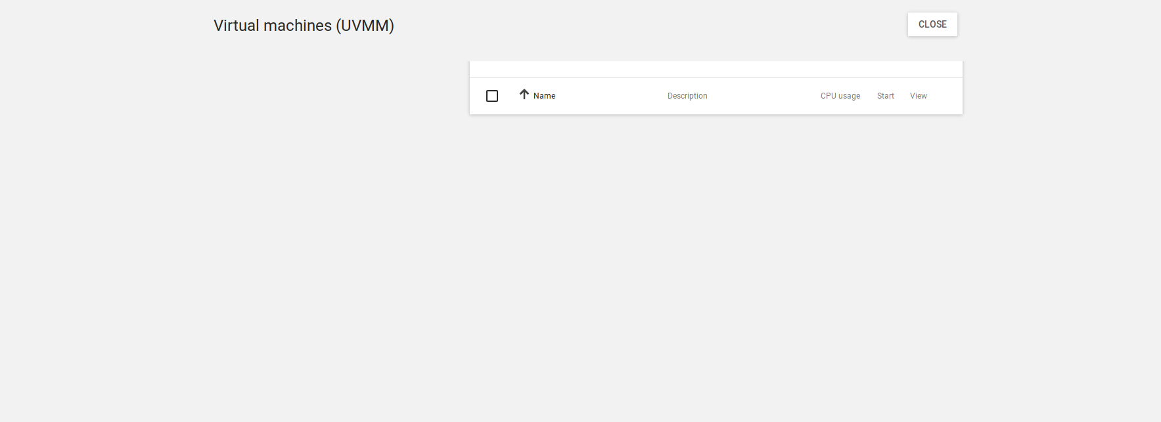Image resolution: width=1161 pixels, height=422 pixels.
Task: Sort the grid by View column
Action: pos(918,96)
